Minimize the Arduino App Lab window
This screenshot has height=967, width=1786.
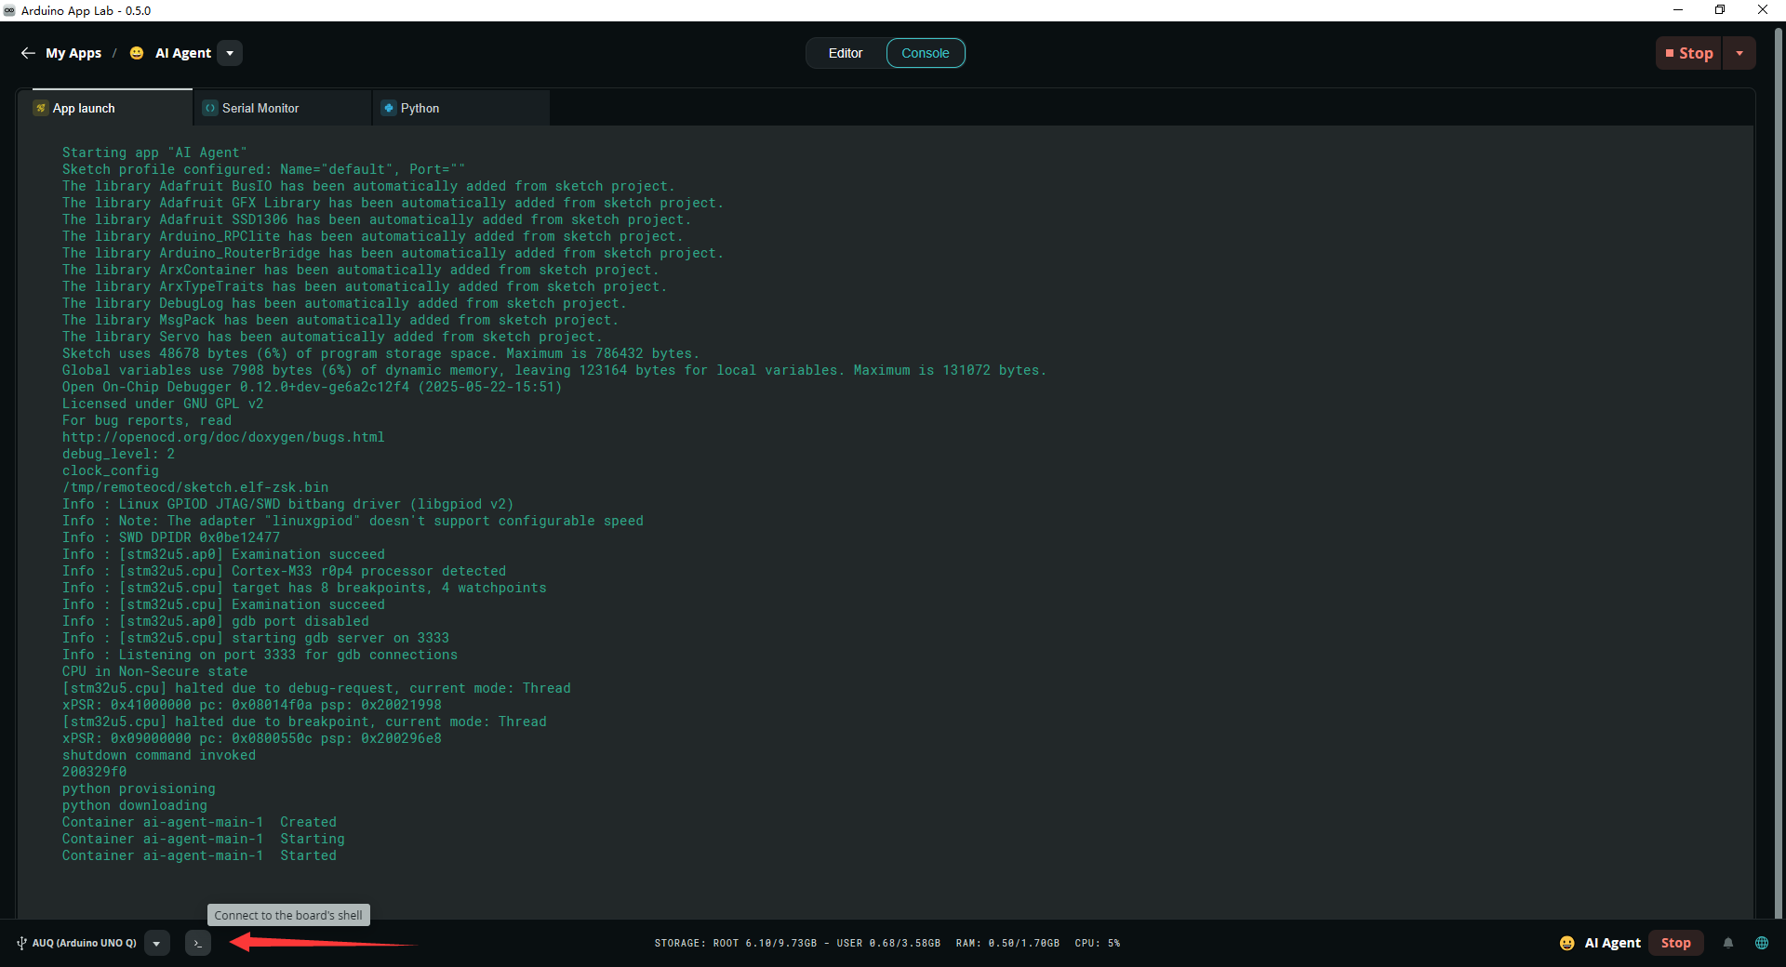[1678, 10]
